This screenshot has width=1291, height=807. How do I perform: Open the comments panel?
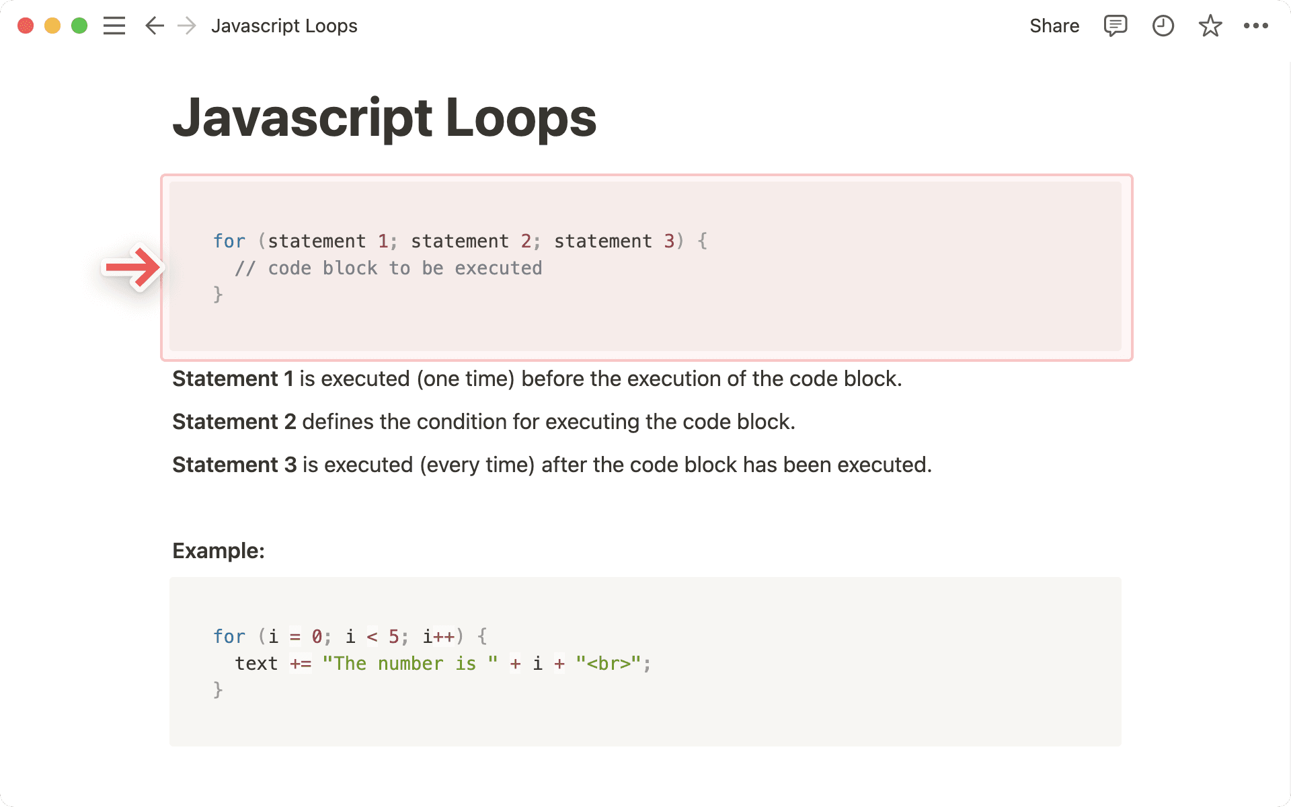(1115, 26)
